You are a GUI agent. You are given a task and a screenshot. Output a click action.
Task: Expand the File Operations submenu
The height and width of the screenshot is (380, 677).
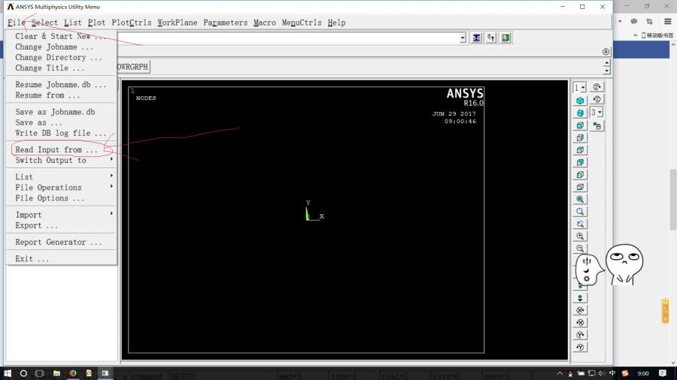[x=61, y=188]
